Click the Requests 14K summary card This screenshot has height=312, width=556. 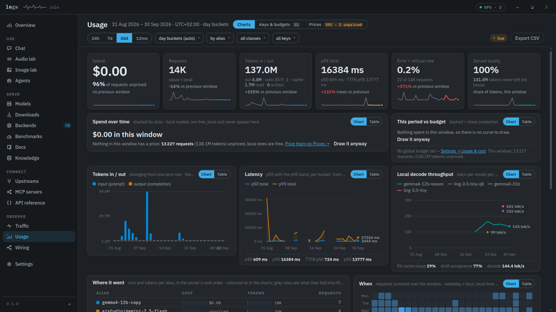click(x=199, y=81)
